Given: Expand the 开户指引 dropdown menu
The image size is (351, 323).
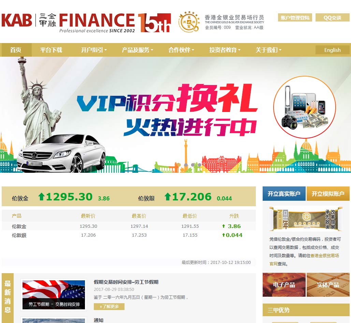Looking at the screenshot, I should [x=94, y=50].
